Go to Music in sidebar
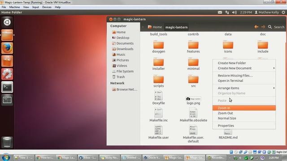 119,55
